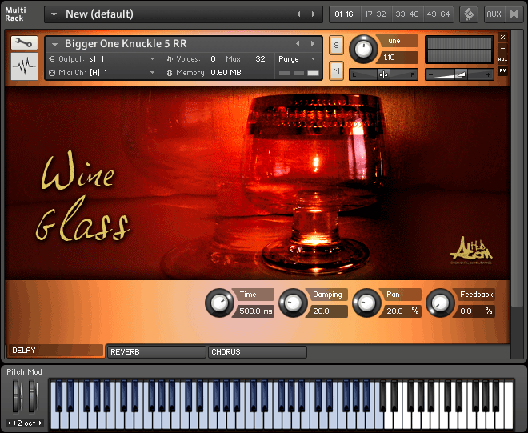Close instrument with X button
Screen dimensions: 528x433
click(x=502, y=37)
